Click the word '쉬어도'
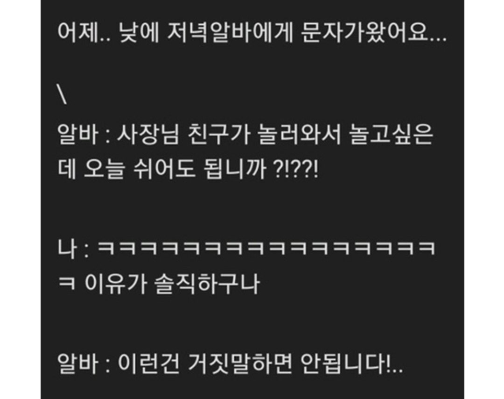Screen dimensions: 504x399 coord(164,169)
